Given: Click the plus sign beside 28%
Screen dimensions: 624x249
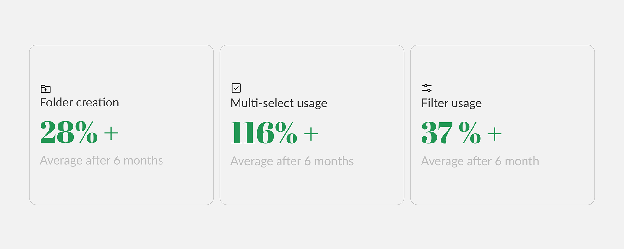Looking at the screenshot, I should pyautogui.click(x=111, y=133).
